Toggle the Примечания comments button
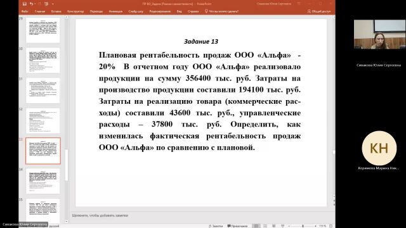 pos(237,226)
